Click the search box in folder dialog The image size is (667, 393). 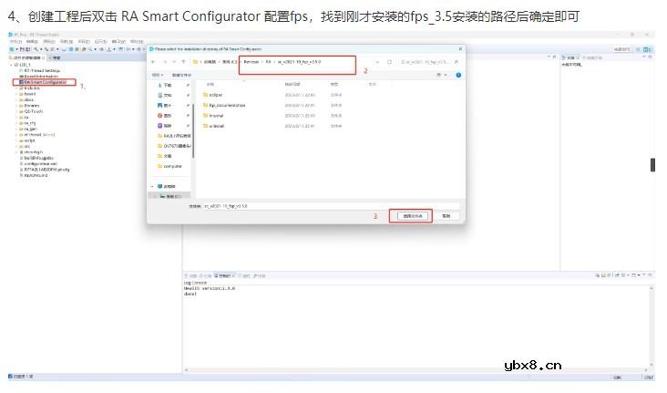(x=430, y=62)
